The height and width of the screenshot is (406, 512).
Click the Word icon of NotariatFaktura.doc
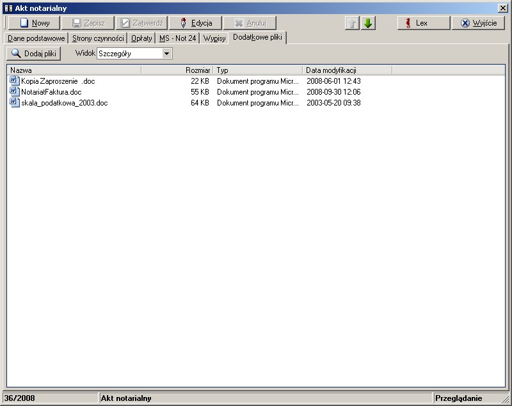(15, 92)
